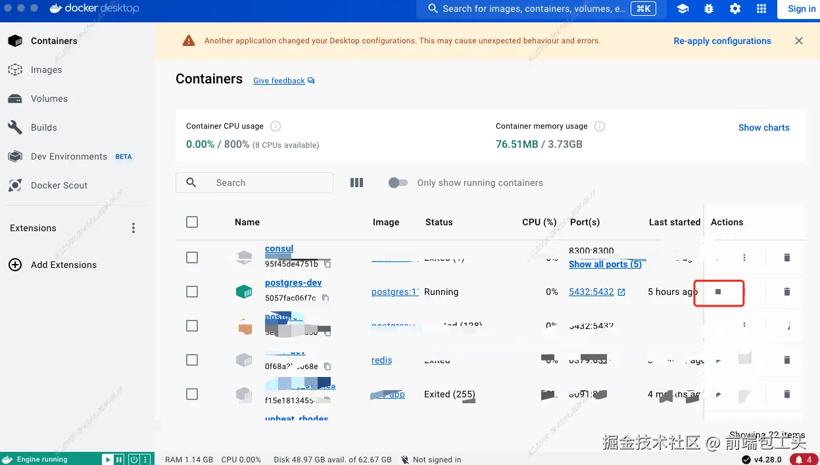Open the Containers sidebar section
The height and width of the screenshot is (465, 820).
[x=54, y=41]
